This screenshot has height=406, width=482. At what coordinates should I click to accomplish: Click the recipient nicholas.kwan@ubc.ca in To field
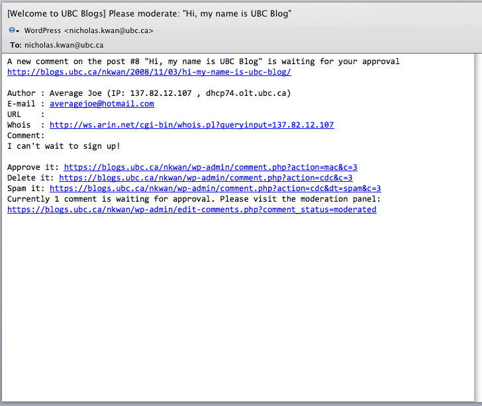tap(64, 45)
